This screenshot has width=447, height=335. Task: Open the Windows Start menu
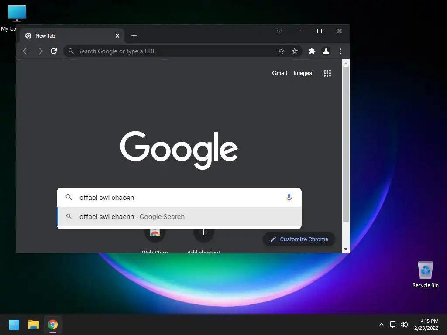(x=14, y=325)
